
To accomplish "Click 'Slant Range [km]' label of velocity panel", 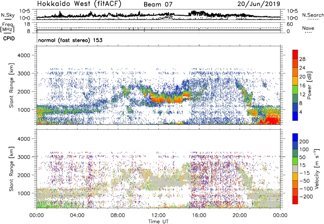I will click(x=11, y=169).
